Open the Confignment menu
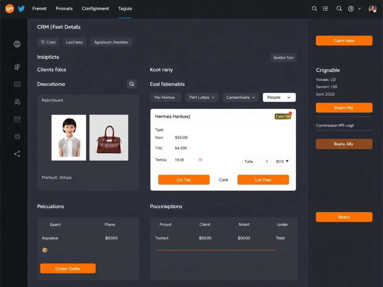This screenshot has width=383, height=287. click(95, 9)
